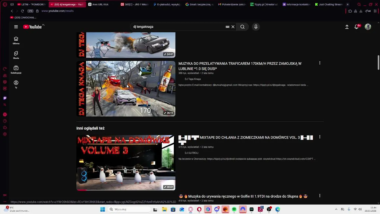
Task: Switch to the Tipply.pl Kreator tab
Action: (264, 4)
